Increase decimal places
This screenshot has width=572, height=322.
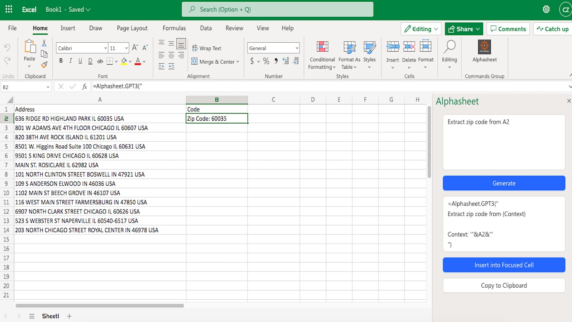(x=286, y=61)
